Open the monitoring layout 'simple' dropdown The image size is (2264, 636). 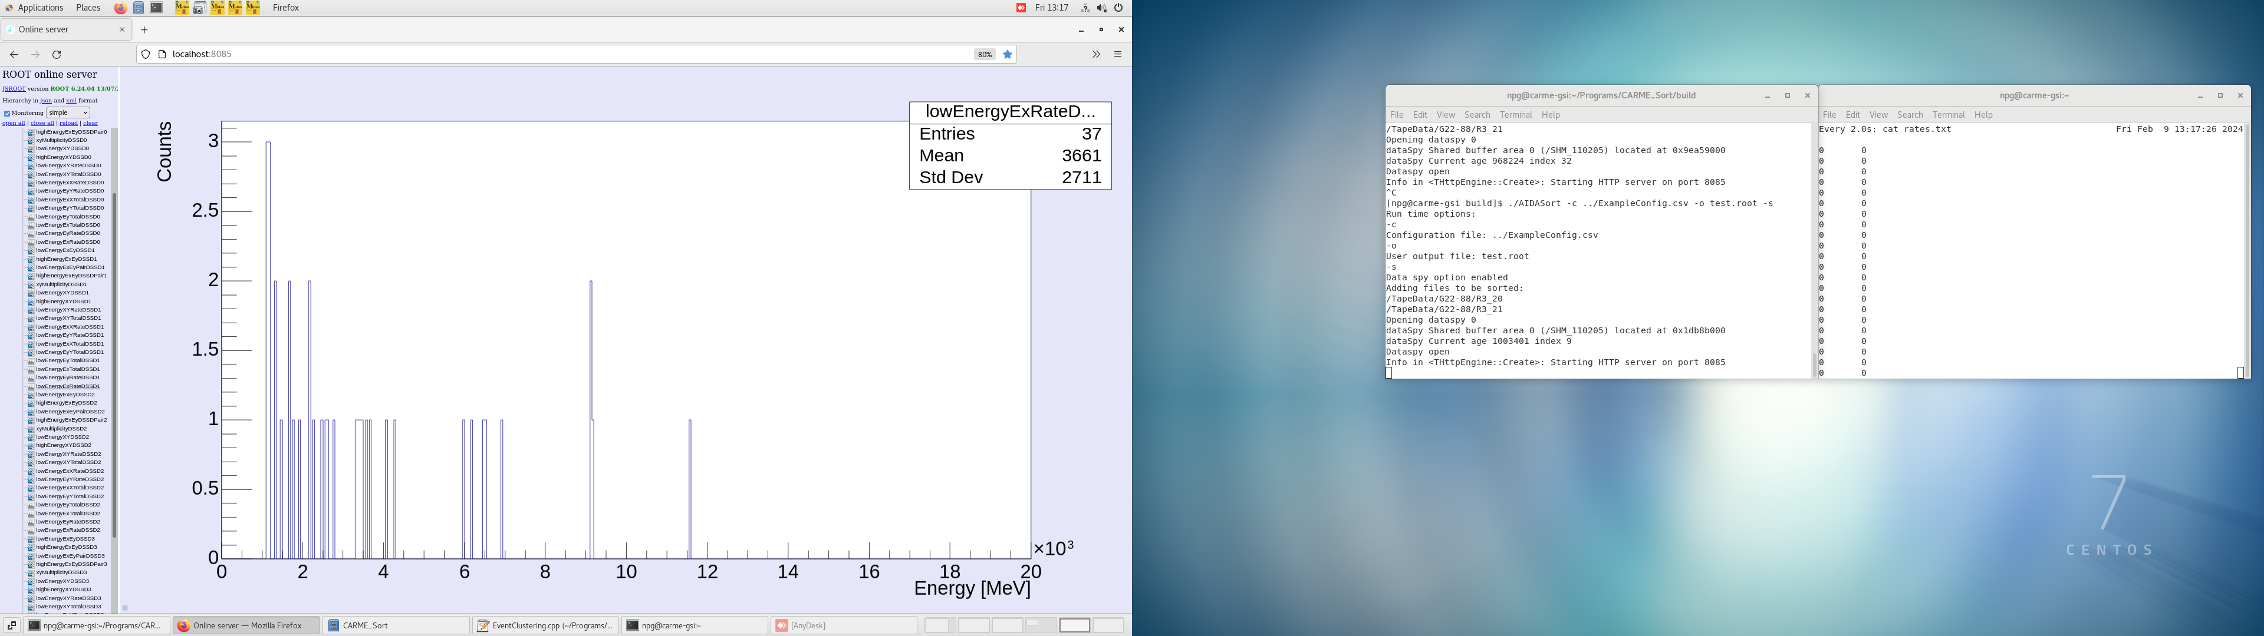coord(68,112)
